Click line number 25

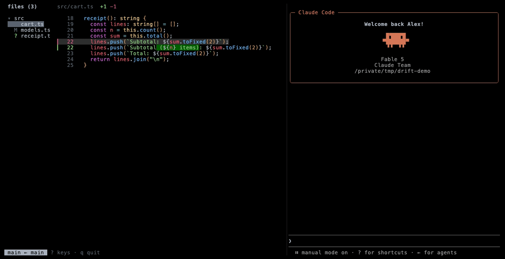tap(70, 65)
